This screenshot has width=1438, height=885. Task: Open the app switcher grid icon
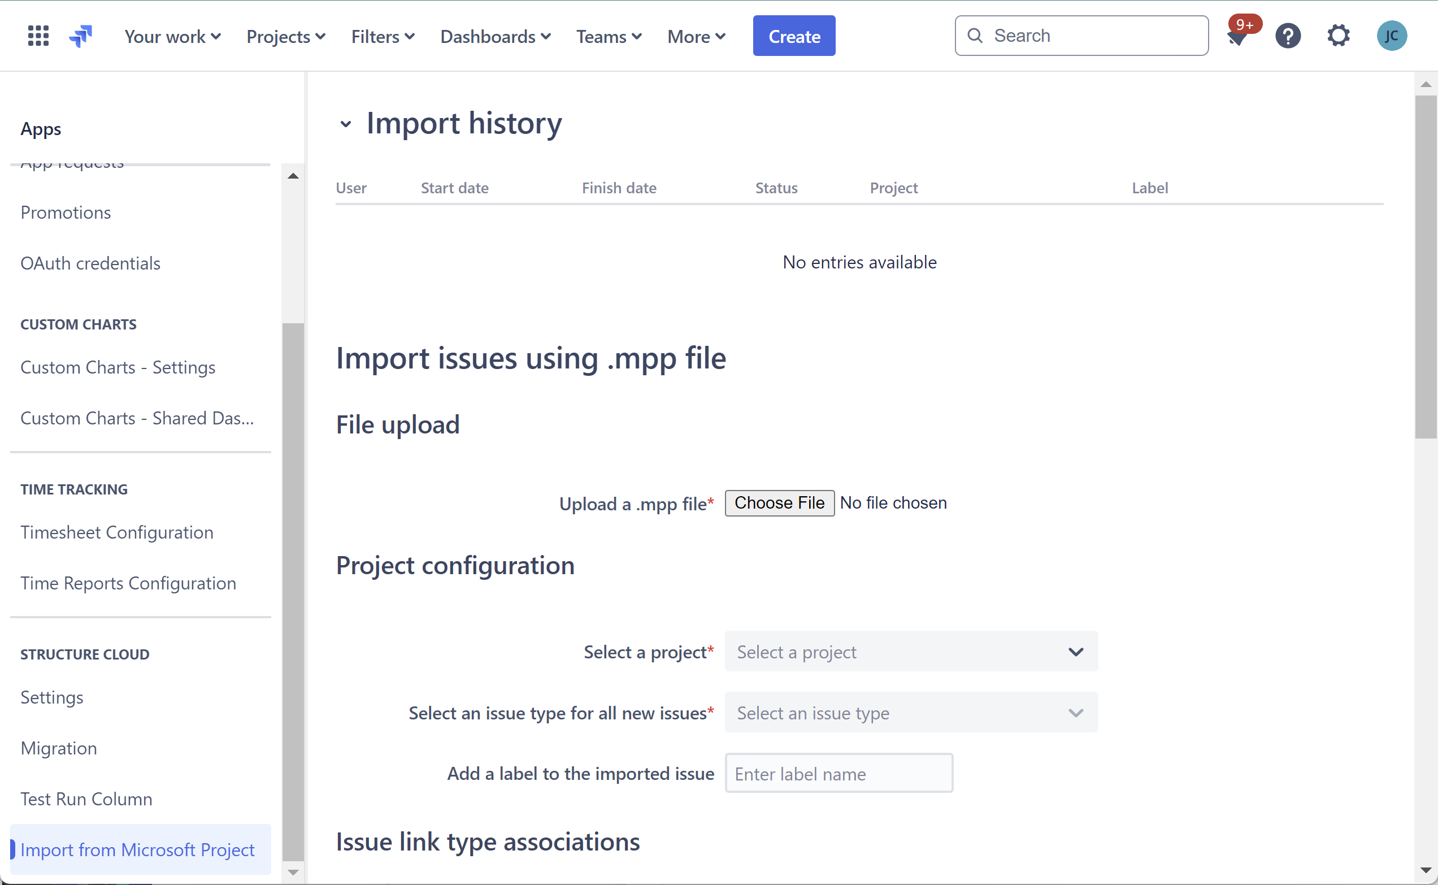(38, 36)
